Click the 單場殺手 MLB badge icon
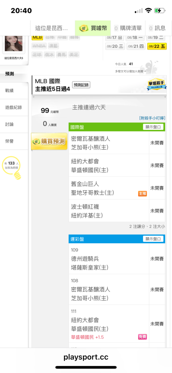This screenshot has width=172, height=373. pos(157,84)
